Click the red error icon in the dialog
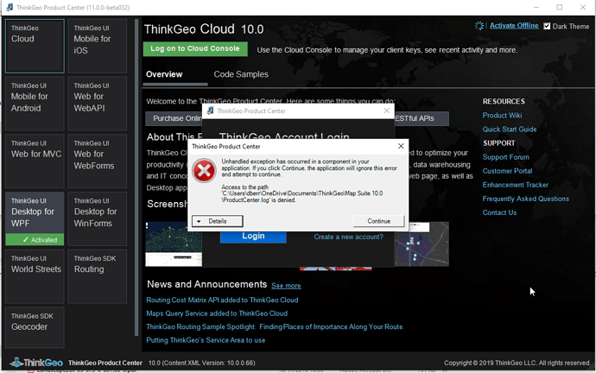The height and width of the screenshot is (373, 596). 204,171
